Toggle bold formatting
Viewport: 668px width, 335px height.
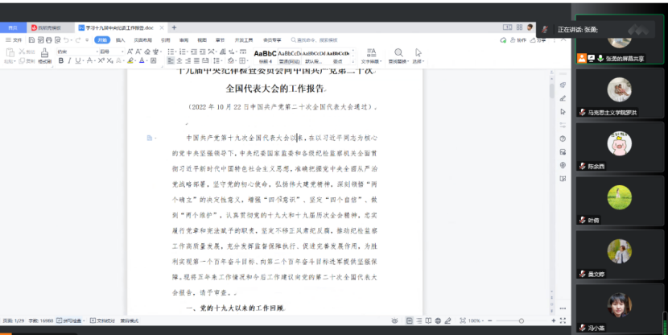click(x=61, y=60)
